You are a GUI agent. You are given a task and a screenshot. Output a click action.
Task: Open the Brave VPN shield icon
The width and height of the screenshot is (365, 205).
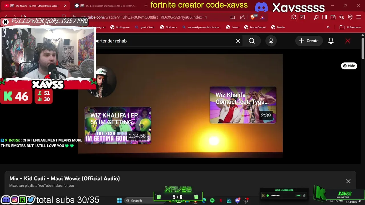pyautogui.click(x=350, y=17)
